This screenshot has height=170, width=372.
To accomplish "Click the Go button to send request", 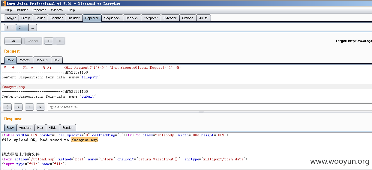I will click(13, 41).
